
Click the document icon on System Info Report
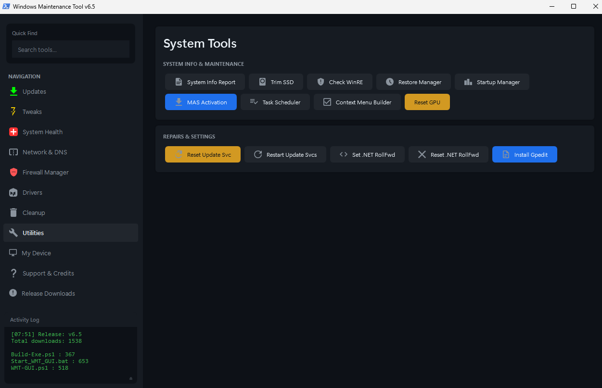click(x=179, y=82)
